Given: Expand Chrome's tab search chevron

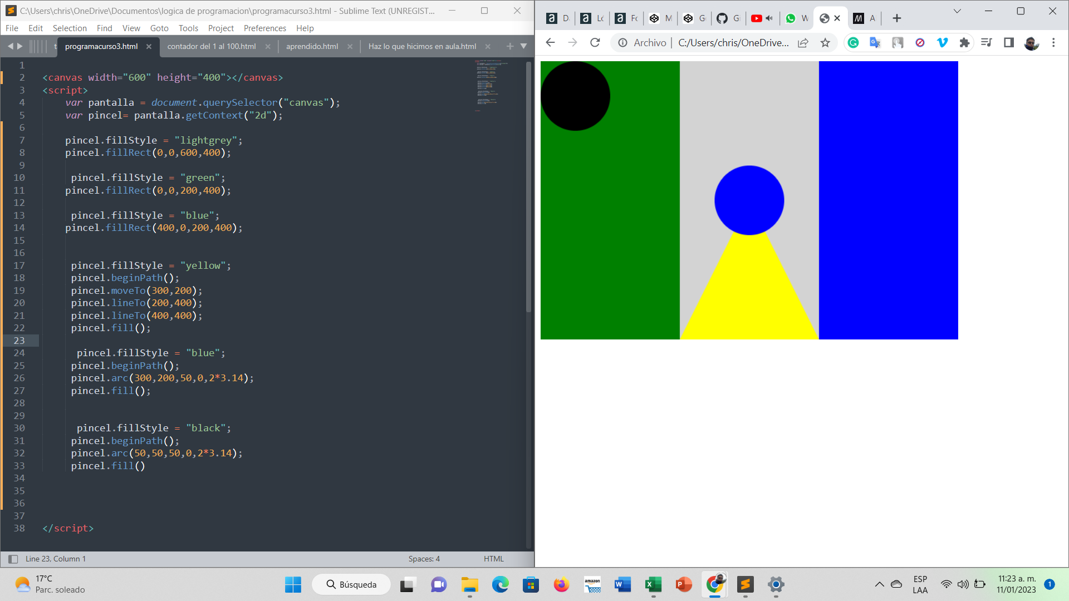Looking at the screenshot, I should tap(957, 11).
